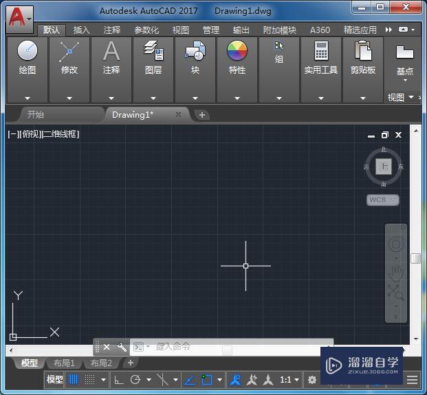Click the ribbon minimize state button
427x395 pixels.
pos(404,30)
